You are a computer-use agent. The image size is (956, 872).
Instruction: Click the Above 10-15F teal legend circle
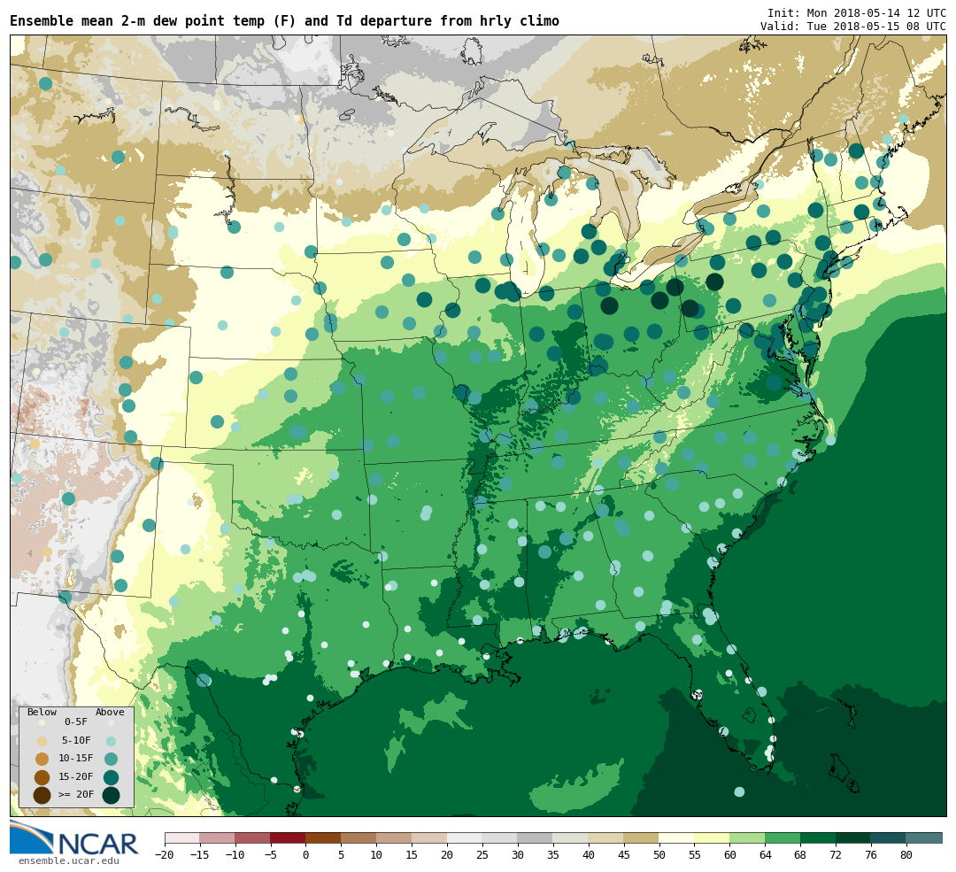pyautogui.click(x=111, y=759)
